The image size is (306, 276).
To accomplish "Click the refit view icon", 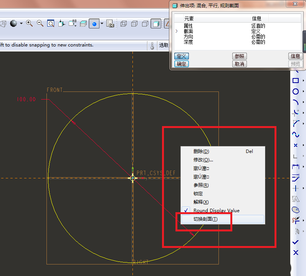I will click(x=51, y=24).
